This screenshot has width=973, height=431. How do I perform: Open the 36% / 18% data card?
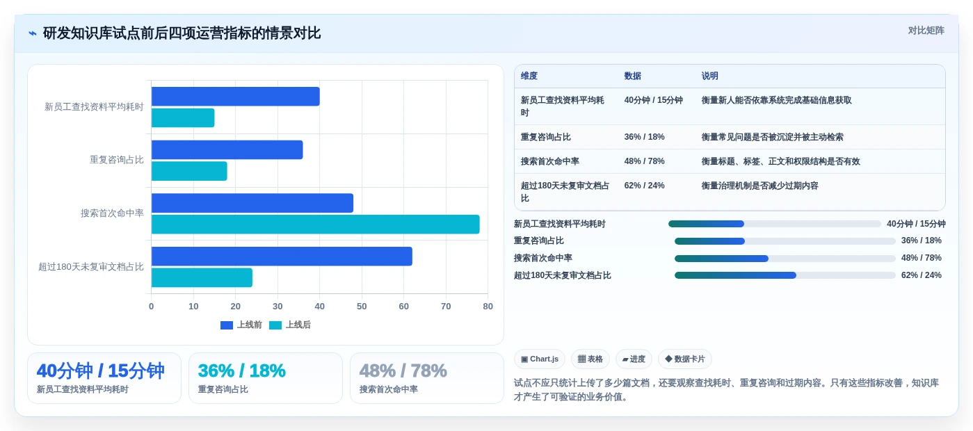pyautogui.click(x=266, y=378)
